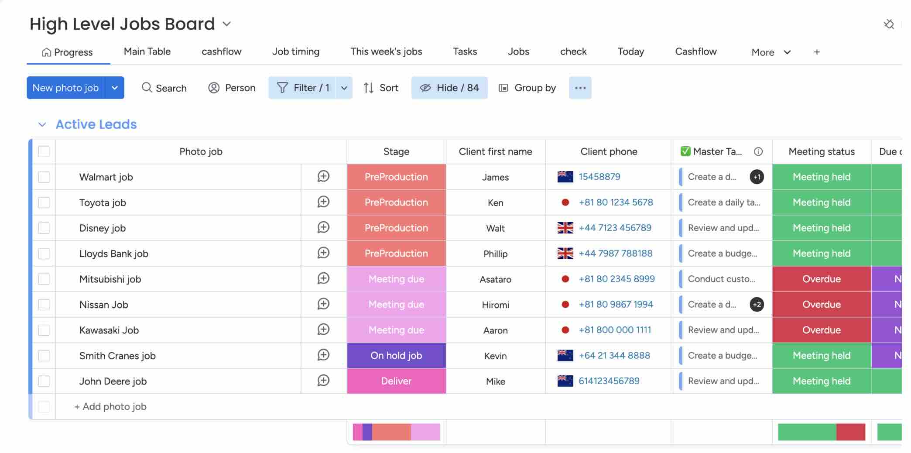Switch to This week's jobs tab
This screenshot has height=453, width=911.
[386, 51]
